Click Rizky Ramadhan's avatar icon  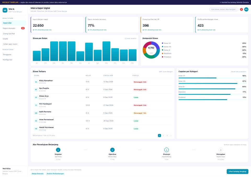(36, 82)
